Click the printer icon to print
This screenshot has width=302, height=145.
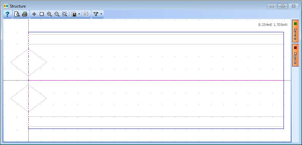coord(25,14)
